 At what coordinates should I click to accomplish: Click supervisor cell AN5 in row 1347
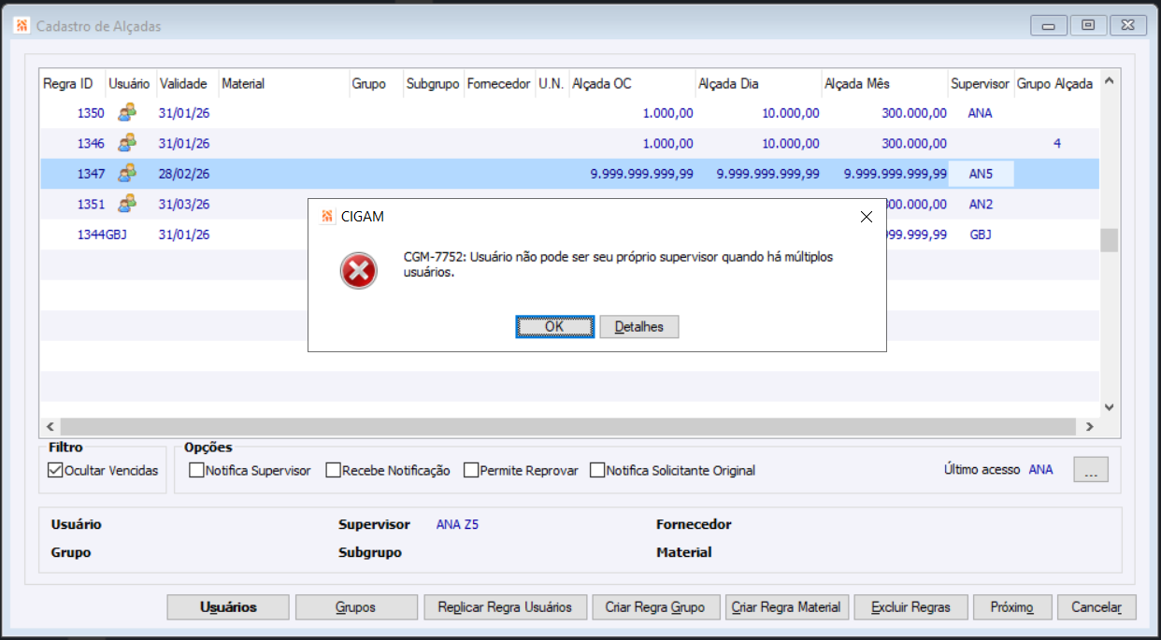[x=981, y=174]
